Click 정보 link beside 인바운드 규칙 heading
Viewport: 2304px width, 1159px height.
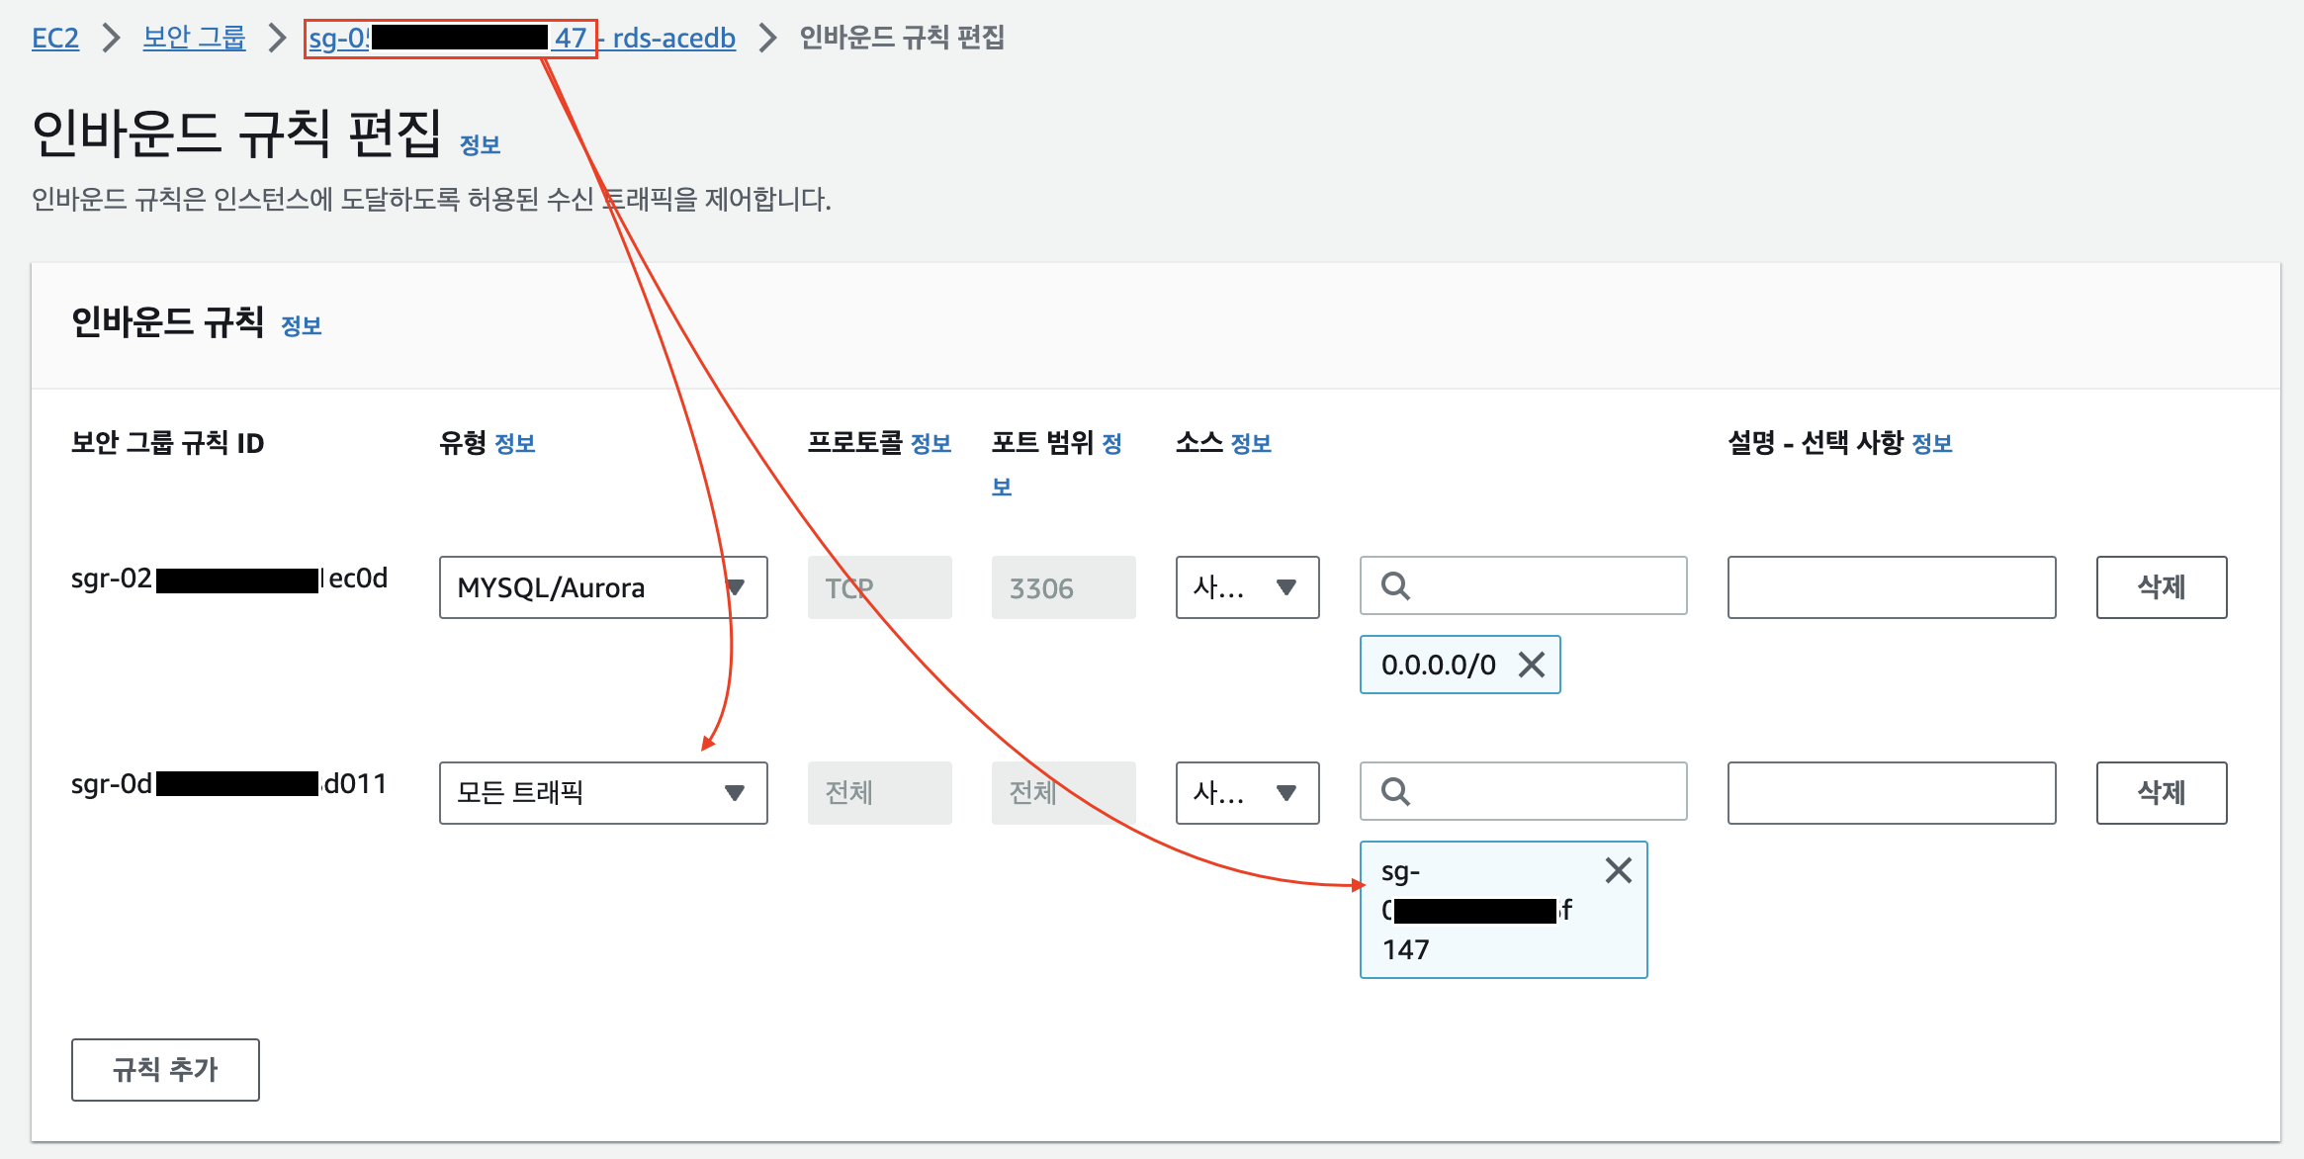point(302,326)
